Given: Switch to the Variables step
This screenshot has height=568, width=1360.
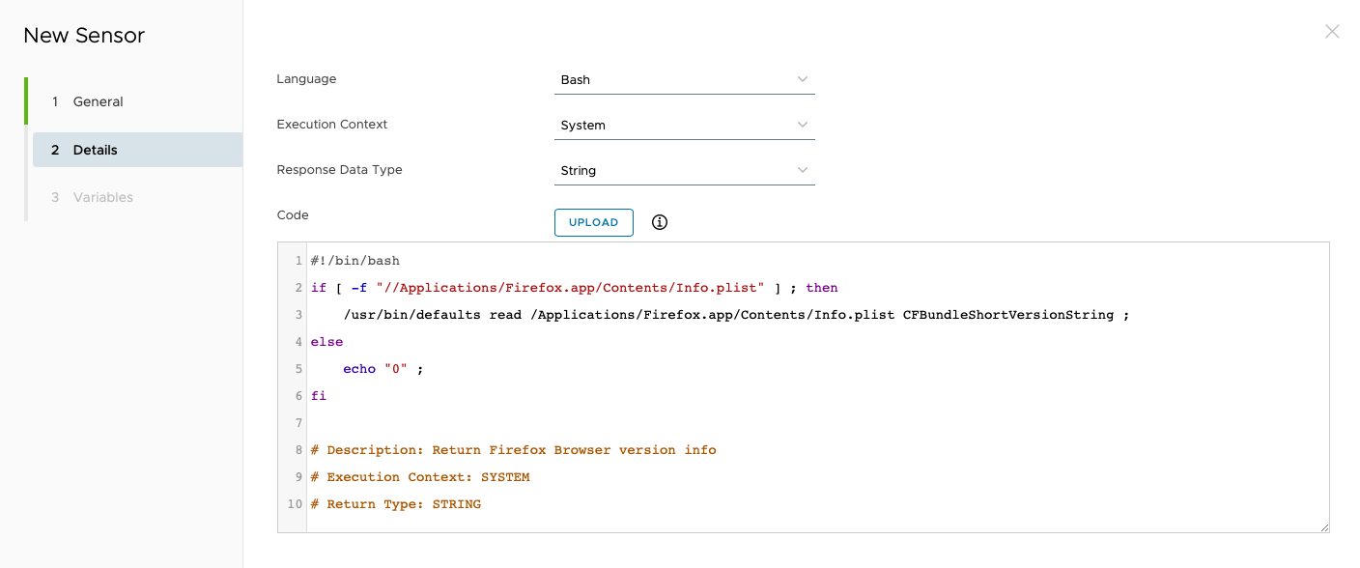Looking at the screenshot, I should pyautogui.click(x=102, y=197).
